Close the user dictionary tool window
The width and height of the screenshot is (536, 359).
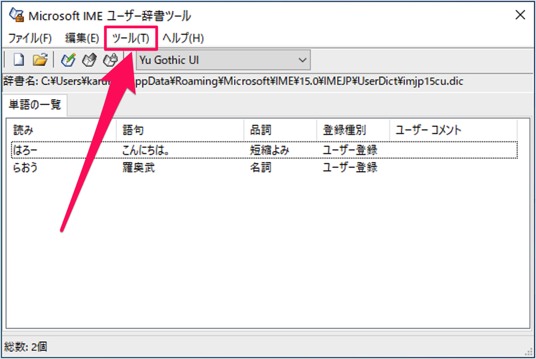tap(520, 15)
